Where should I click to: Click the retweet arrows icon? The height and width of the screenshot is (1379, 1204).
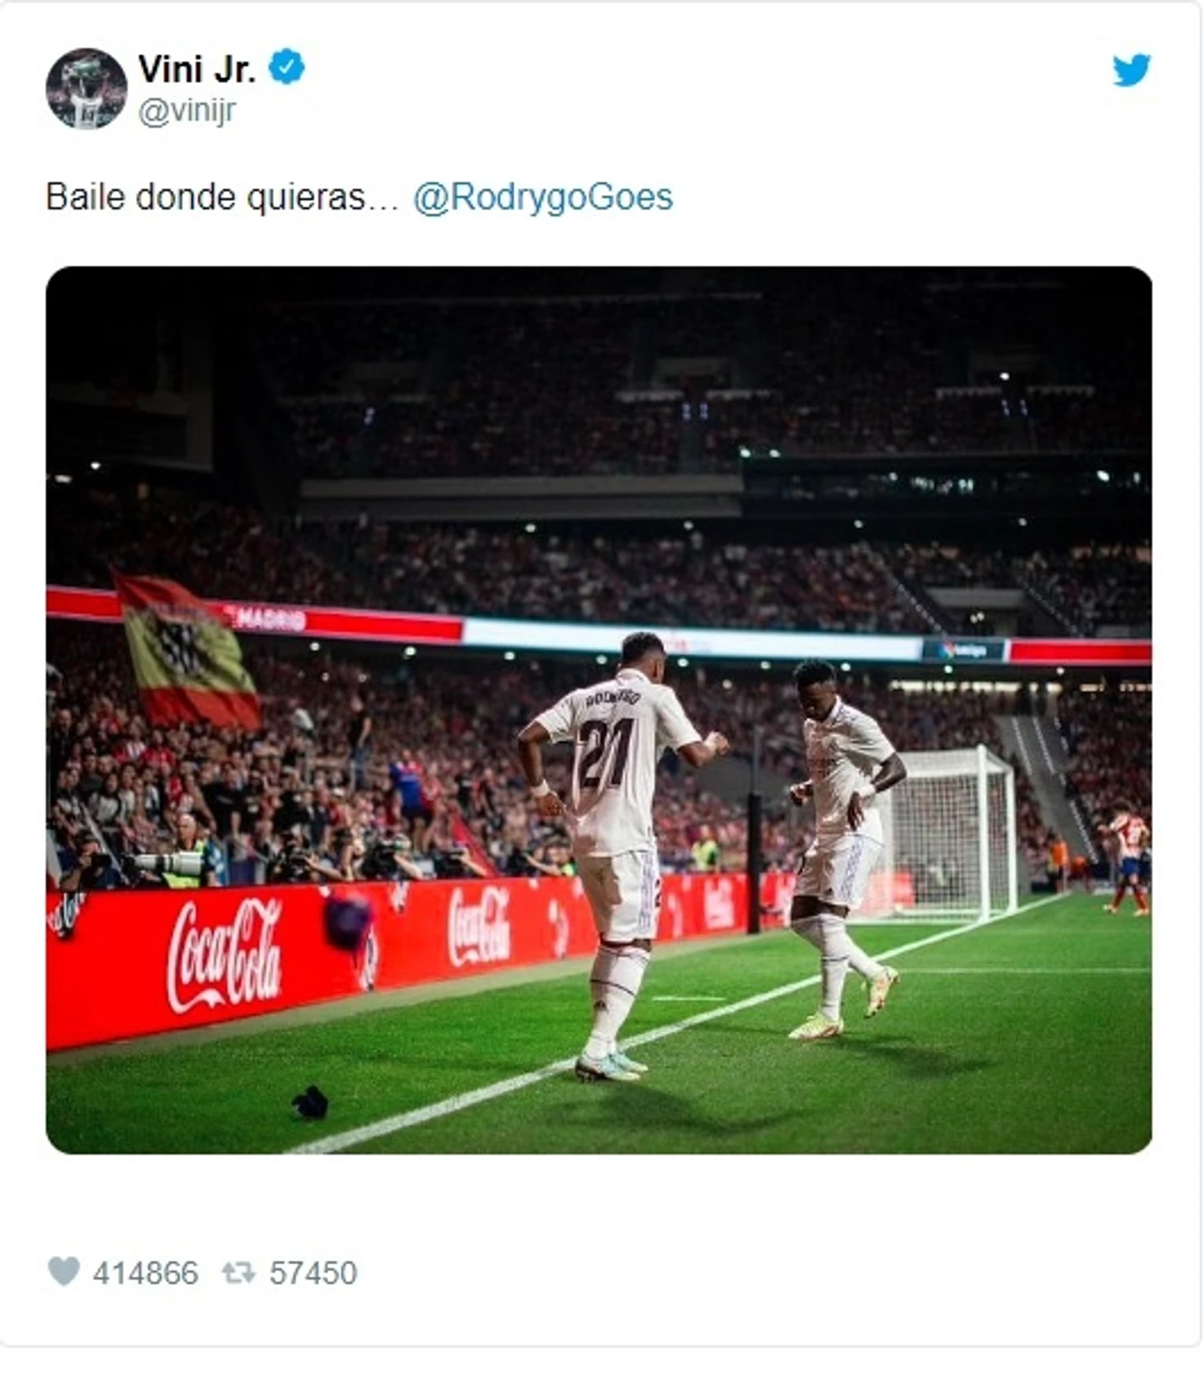238,1273
